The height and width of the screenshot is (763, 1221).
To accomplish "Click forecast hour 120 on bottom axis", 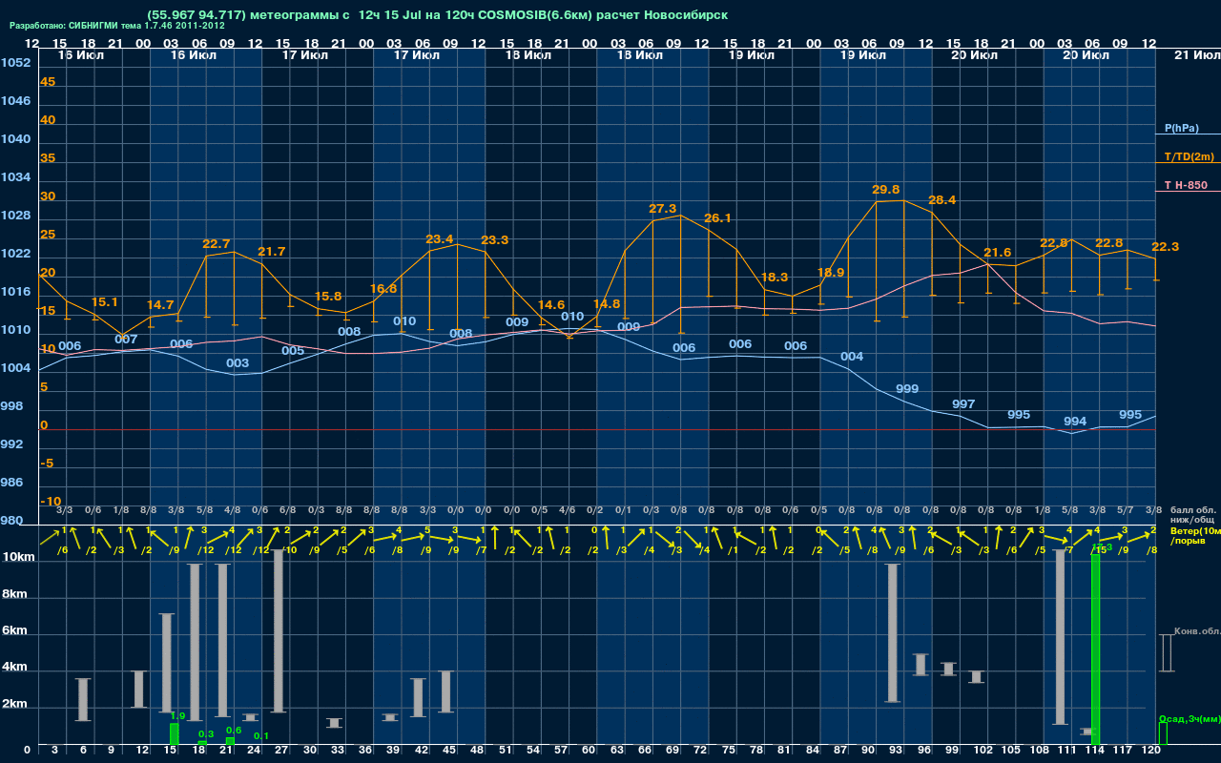I will point(1151,752).
